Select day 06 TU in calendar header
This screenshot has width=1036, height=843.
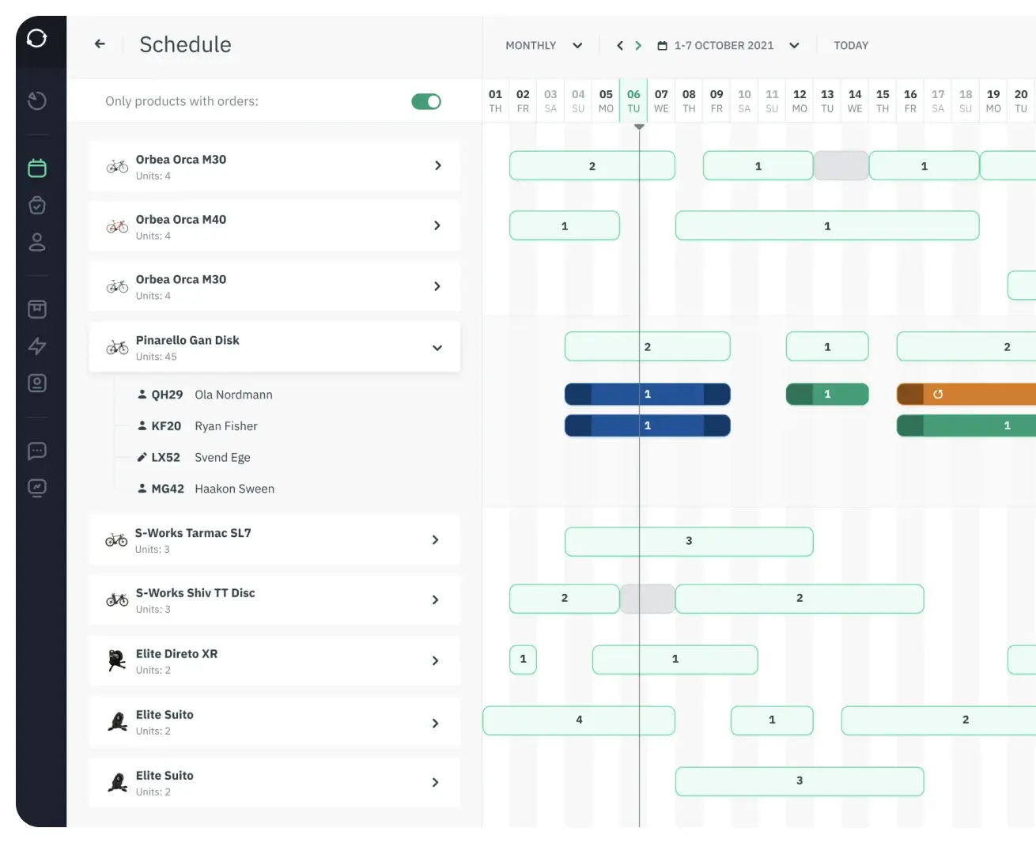633,100
